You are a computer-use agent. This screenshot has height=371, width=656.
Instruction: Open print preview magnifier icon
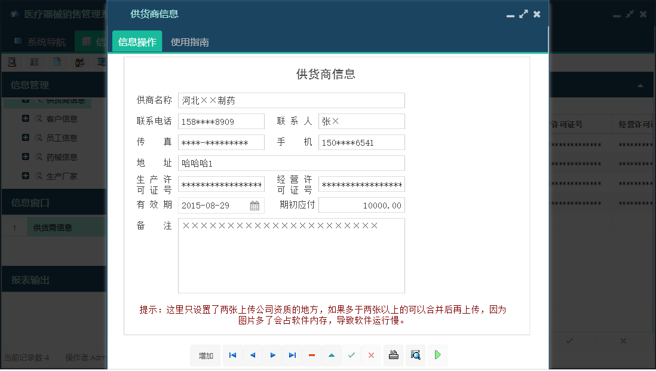tap(415, 355)
